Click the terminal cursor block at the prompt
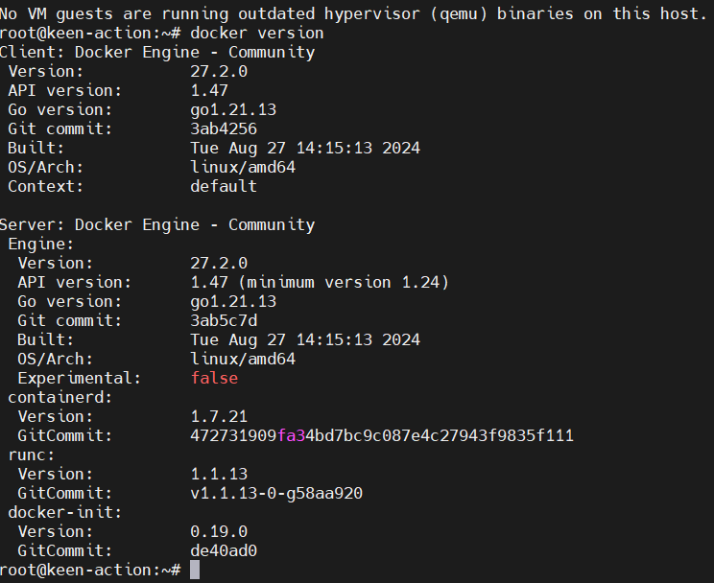Image resolution: width=714 pixels, height=583 pixels. tap(195, 570)
